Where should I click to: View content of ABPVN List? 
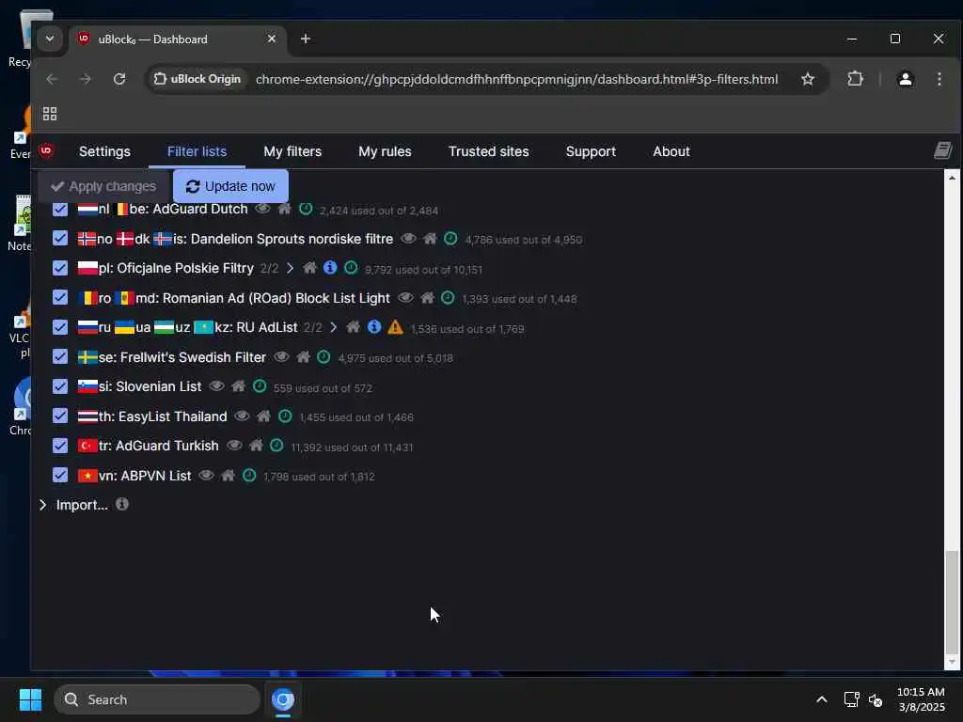click(206, 475)
